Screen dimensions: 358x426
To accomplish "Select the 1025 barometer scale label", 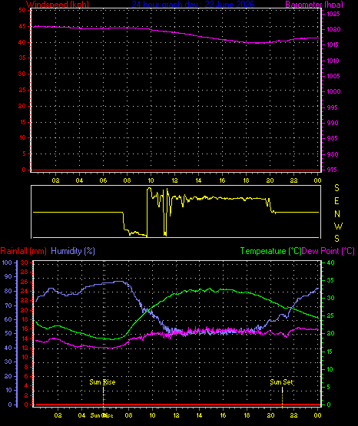I will pyautogui.click(x=333, y=14).
